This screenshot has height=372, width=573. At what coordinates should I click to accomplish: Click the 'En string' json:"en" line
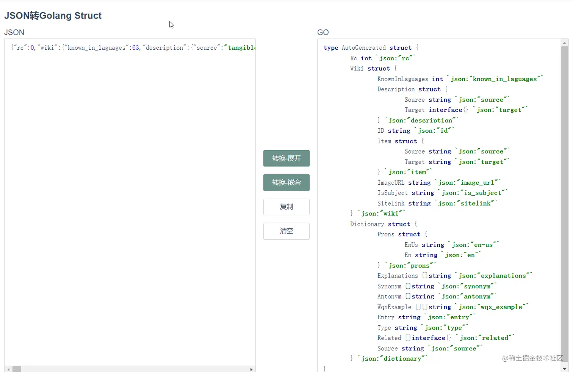443,255
